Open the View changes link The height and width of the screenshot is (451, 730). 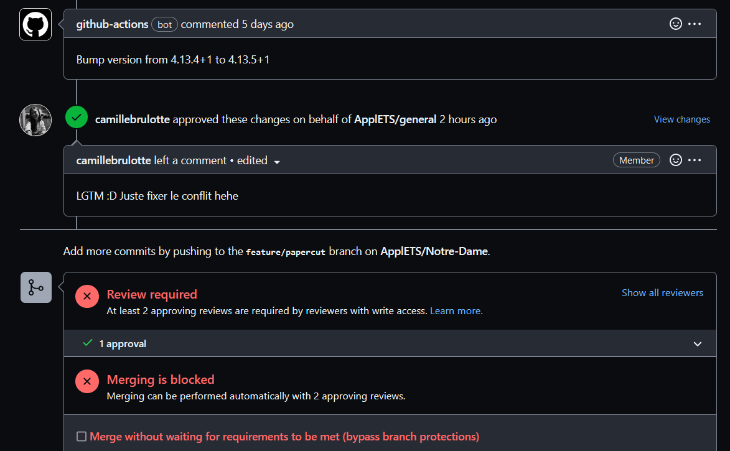681,119
